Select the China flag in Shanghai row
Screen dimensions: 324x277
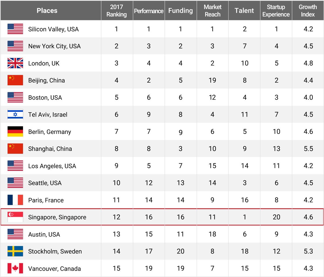[15, 149]
